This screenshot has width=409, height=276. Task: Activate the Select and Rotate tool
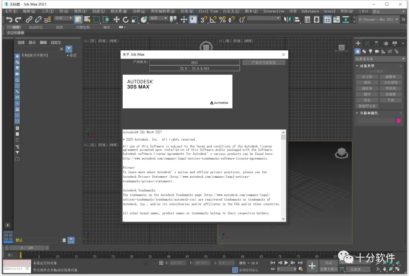pyautogui.click(x=126, y=20)
